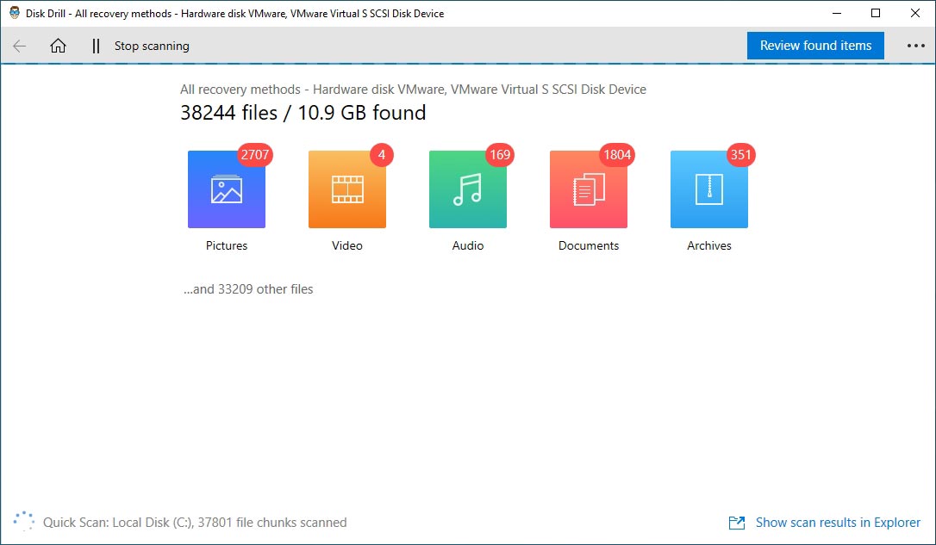Open Show scan results in Explorer link
The height and width of the screenshot is (545, 936).
point(838,523)
